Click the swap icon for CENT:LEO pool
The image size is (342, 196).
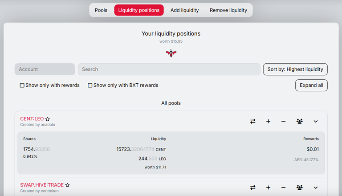pos(253,121)
